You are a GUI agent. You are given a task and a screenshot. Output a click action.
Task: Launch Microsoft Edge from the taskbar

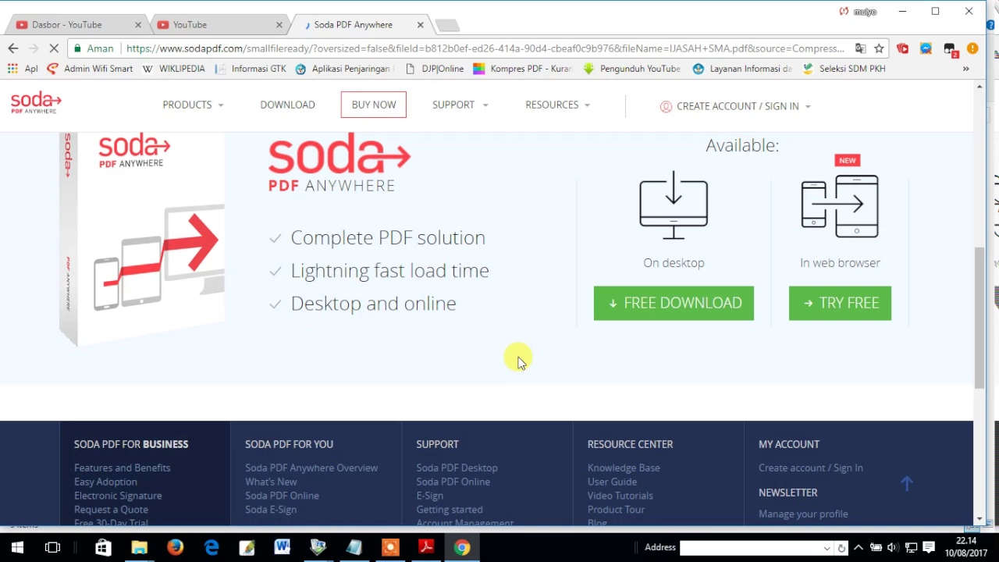pyautogui.click(x=212, y=547)
